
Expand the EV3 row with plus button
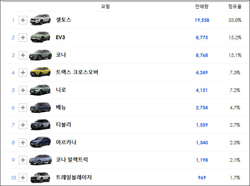point(23,37)
